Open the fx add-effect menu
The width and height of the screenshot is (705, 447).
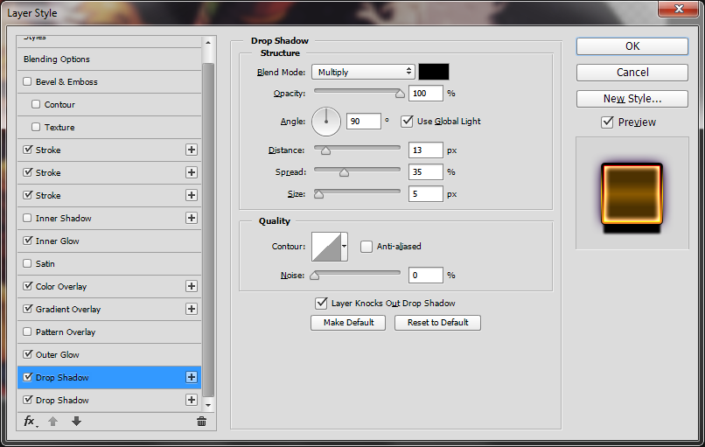(x=30, y=422)
